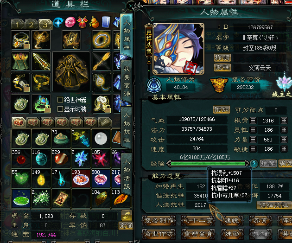Viewport: 292px width, 243px height.
Task: Decrease 力量 with the minus button
Action: pos(253,140)
